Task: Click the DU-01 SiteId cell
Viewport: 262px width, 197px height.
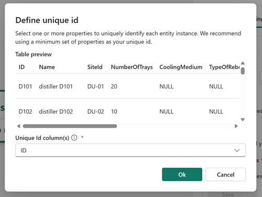Action: 95,86
